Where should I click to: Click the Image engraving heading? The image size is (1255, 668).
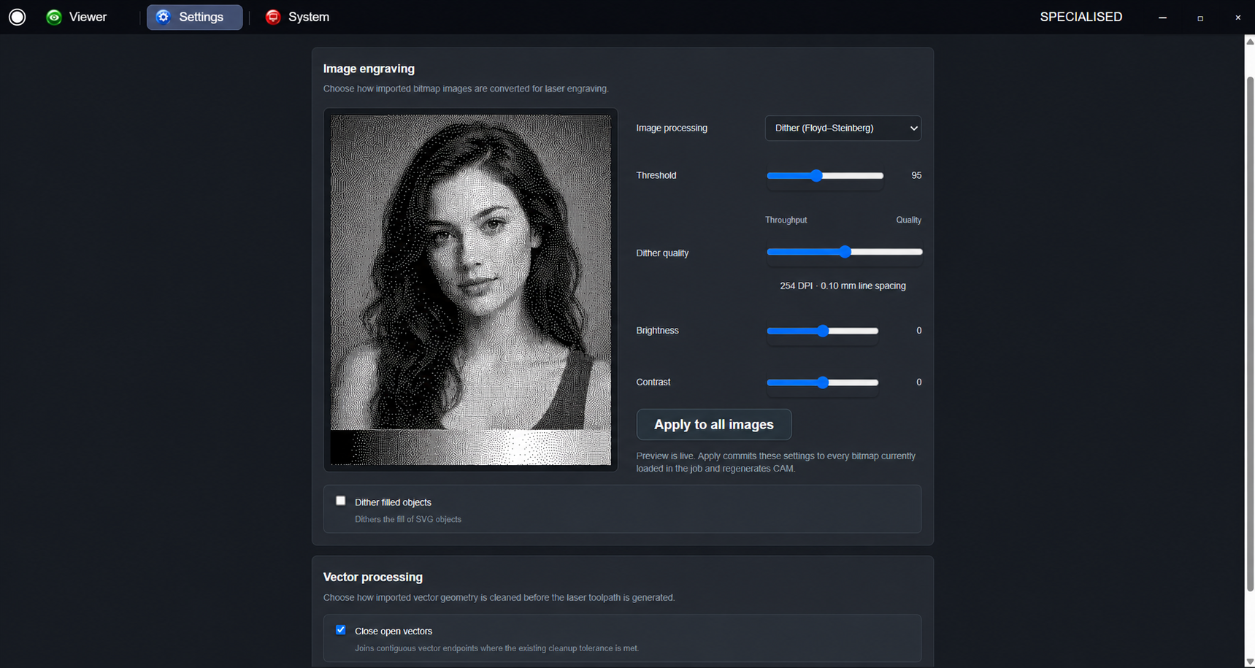[x=369, y=69]
